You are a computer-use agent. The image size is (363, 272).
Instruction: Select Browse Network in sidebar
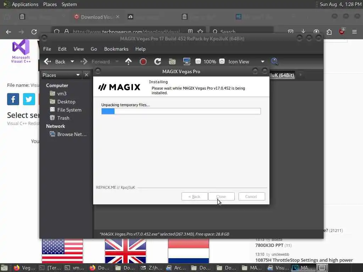point(68,134)
